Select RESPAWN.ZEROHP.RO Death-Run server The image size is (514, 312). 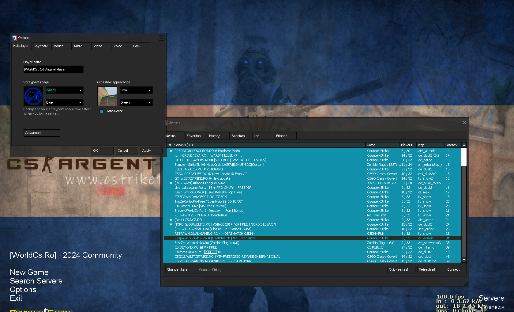coord(312,215)
